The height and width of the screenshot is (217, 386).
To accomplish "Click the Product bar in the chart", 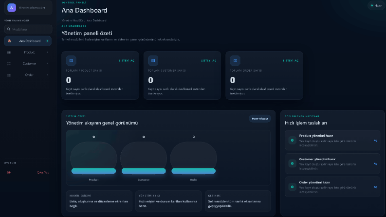I will [93, 171].
